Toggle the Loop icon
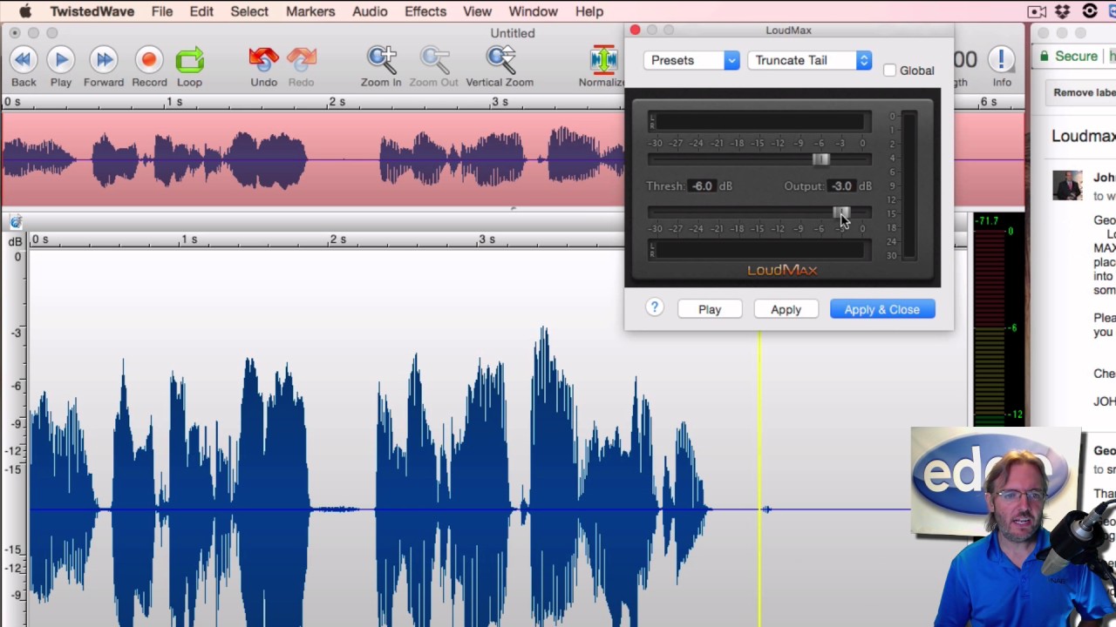The image size is (1116, 627). coord(189,59)
